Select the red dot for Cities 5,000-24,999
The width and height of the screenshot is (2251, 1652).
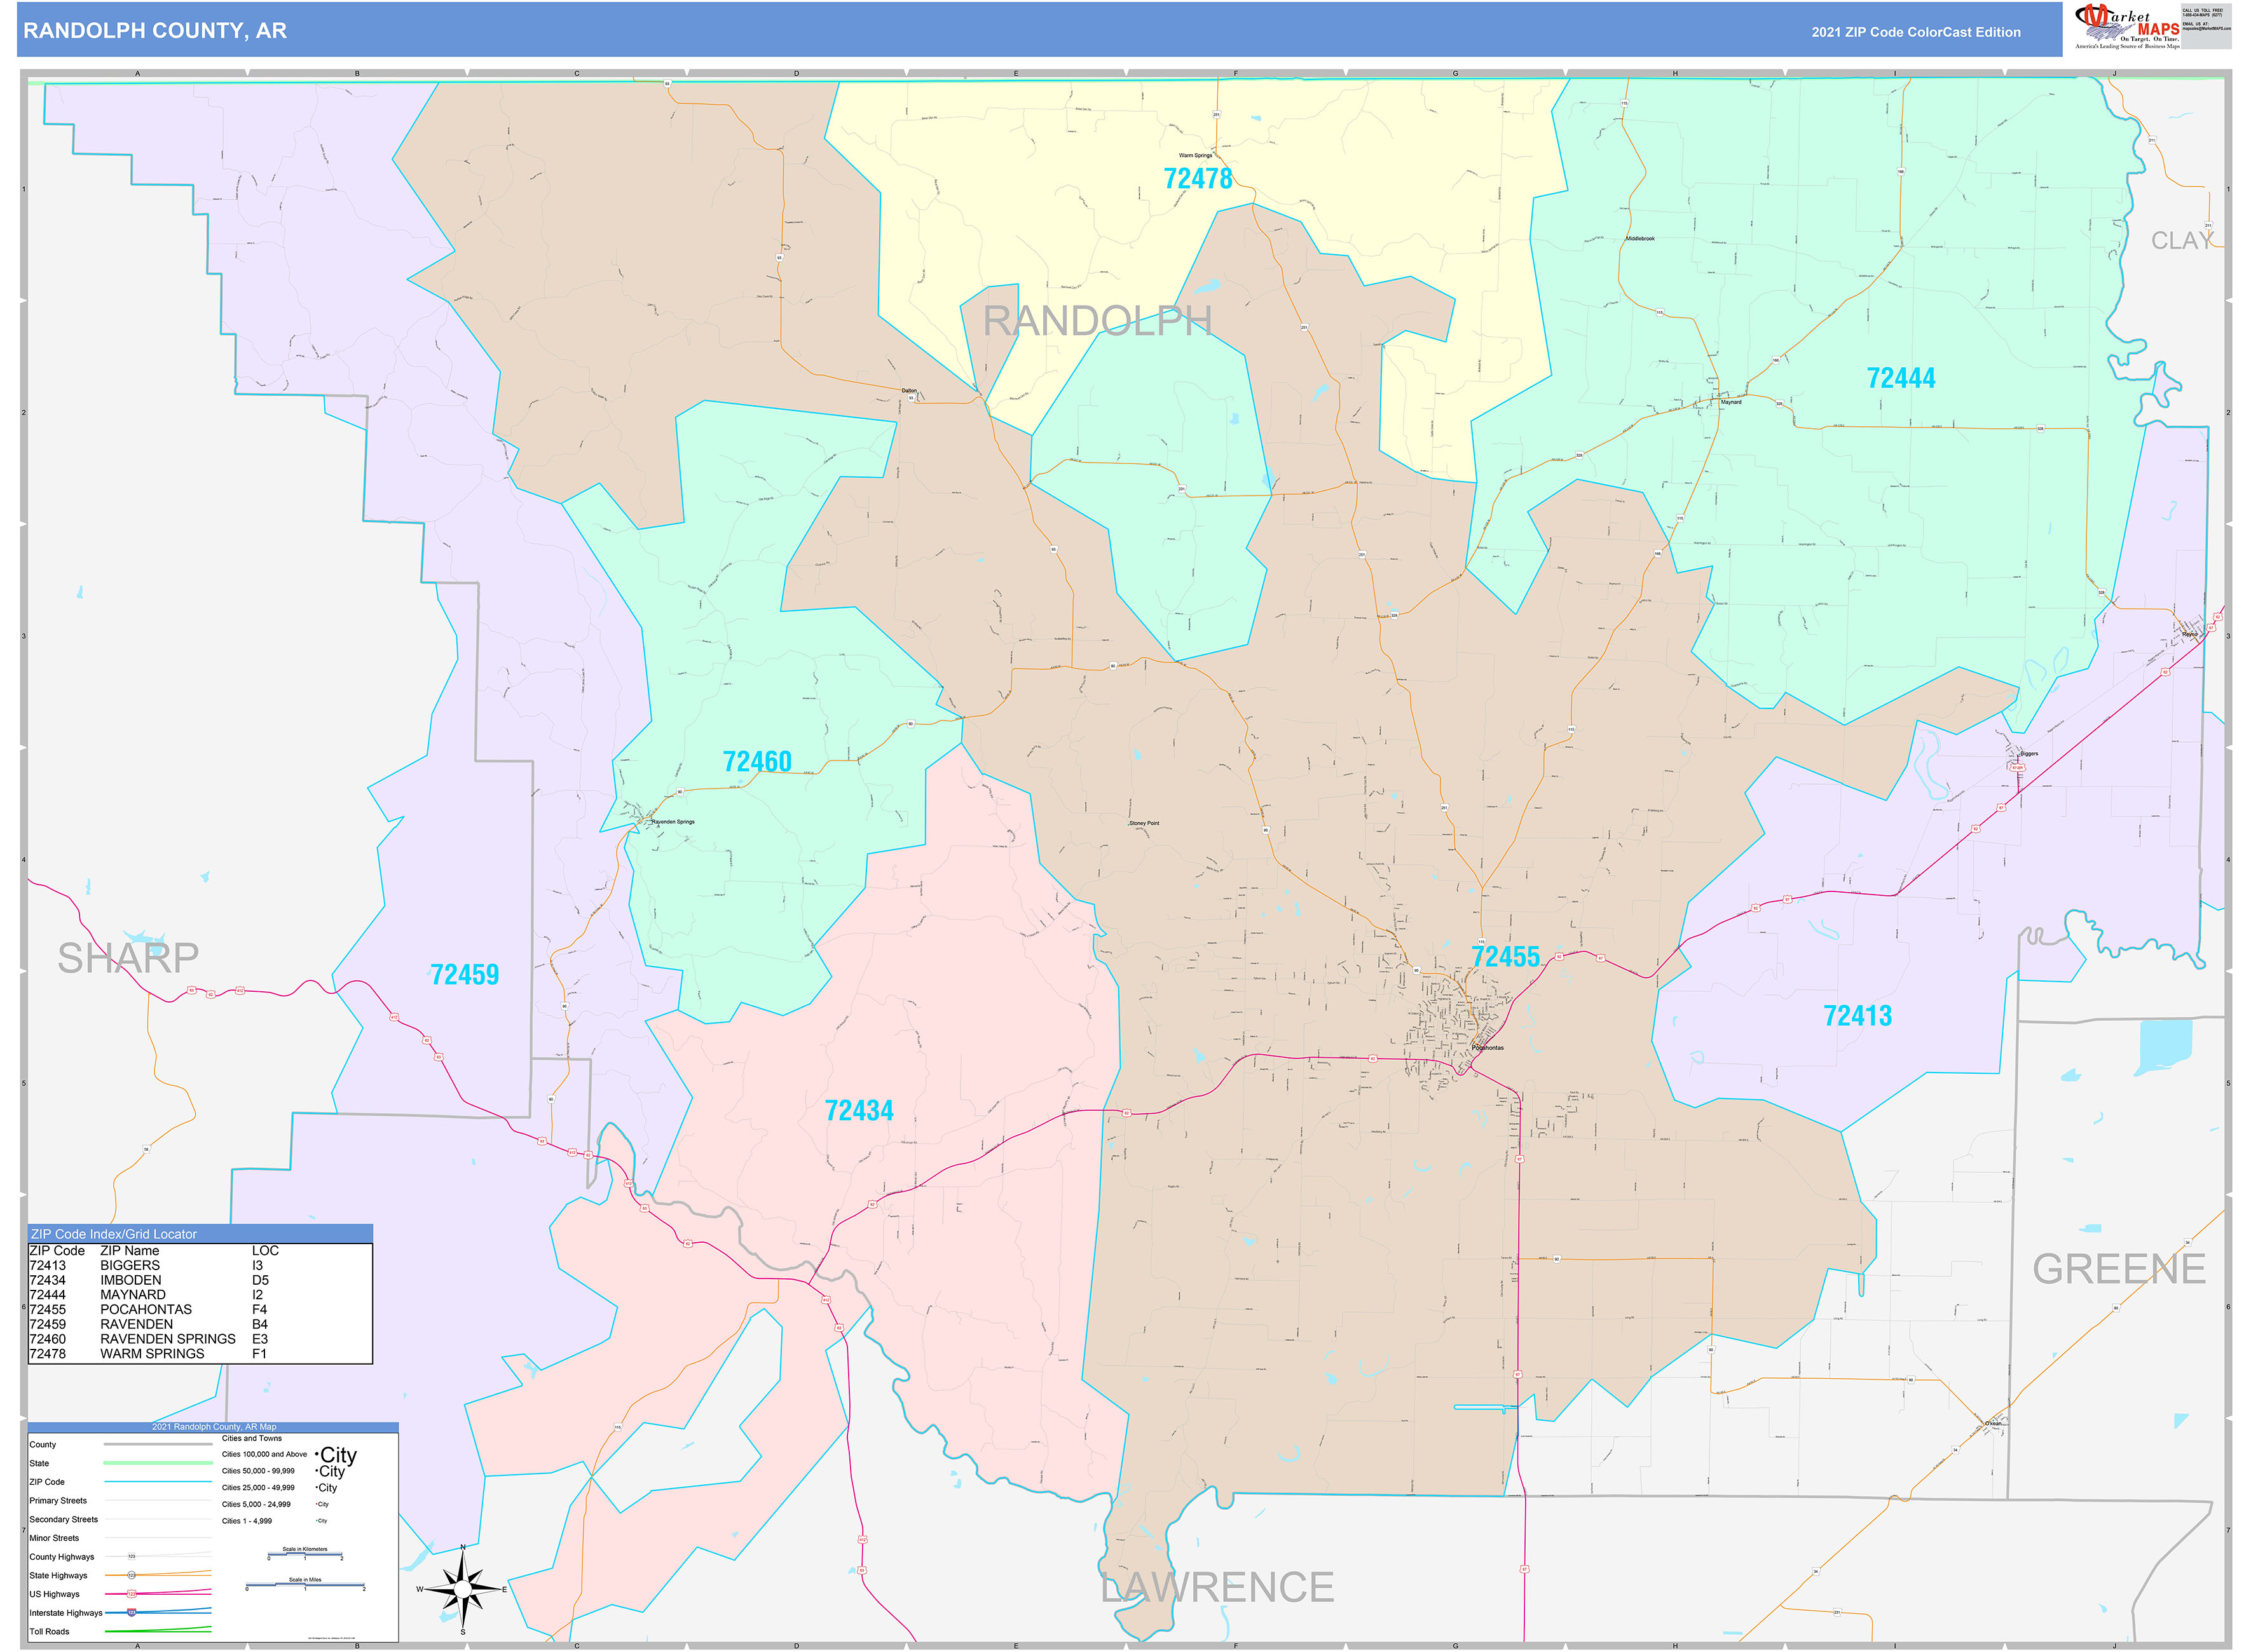coord(317,1505)
